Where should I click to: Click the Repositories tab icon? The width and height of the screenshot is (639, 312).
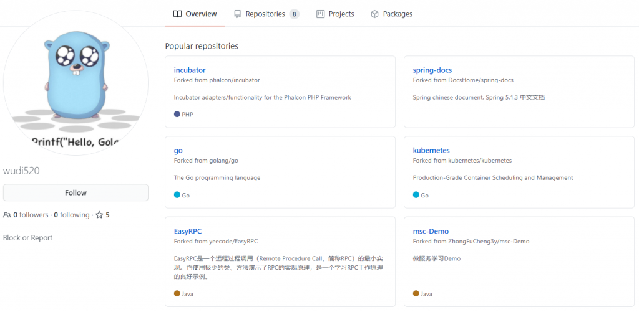[238, 14]
